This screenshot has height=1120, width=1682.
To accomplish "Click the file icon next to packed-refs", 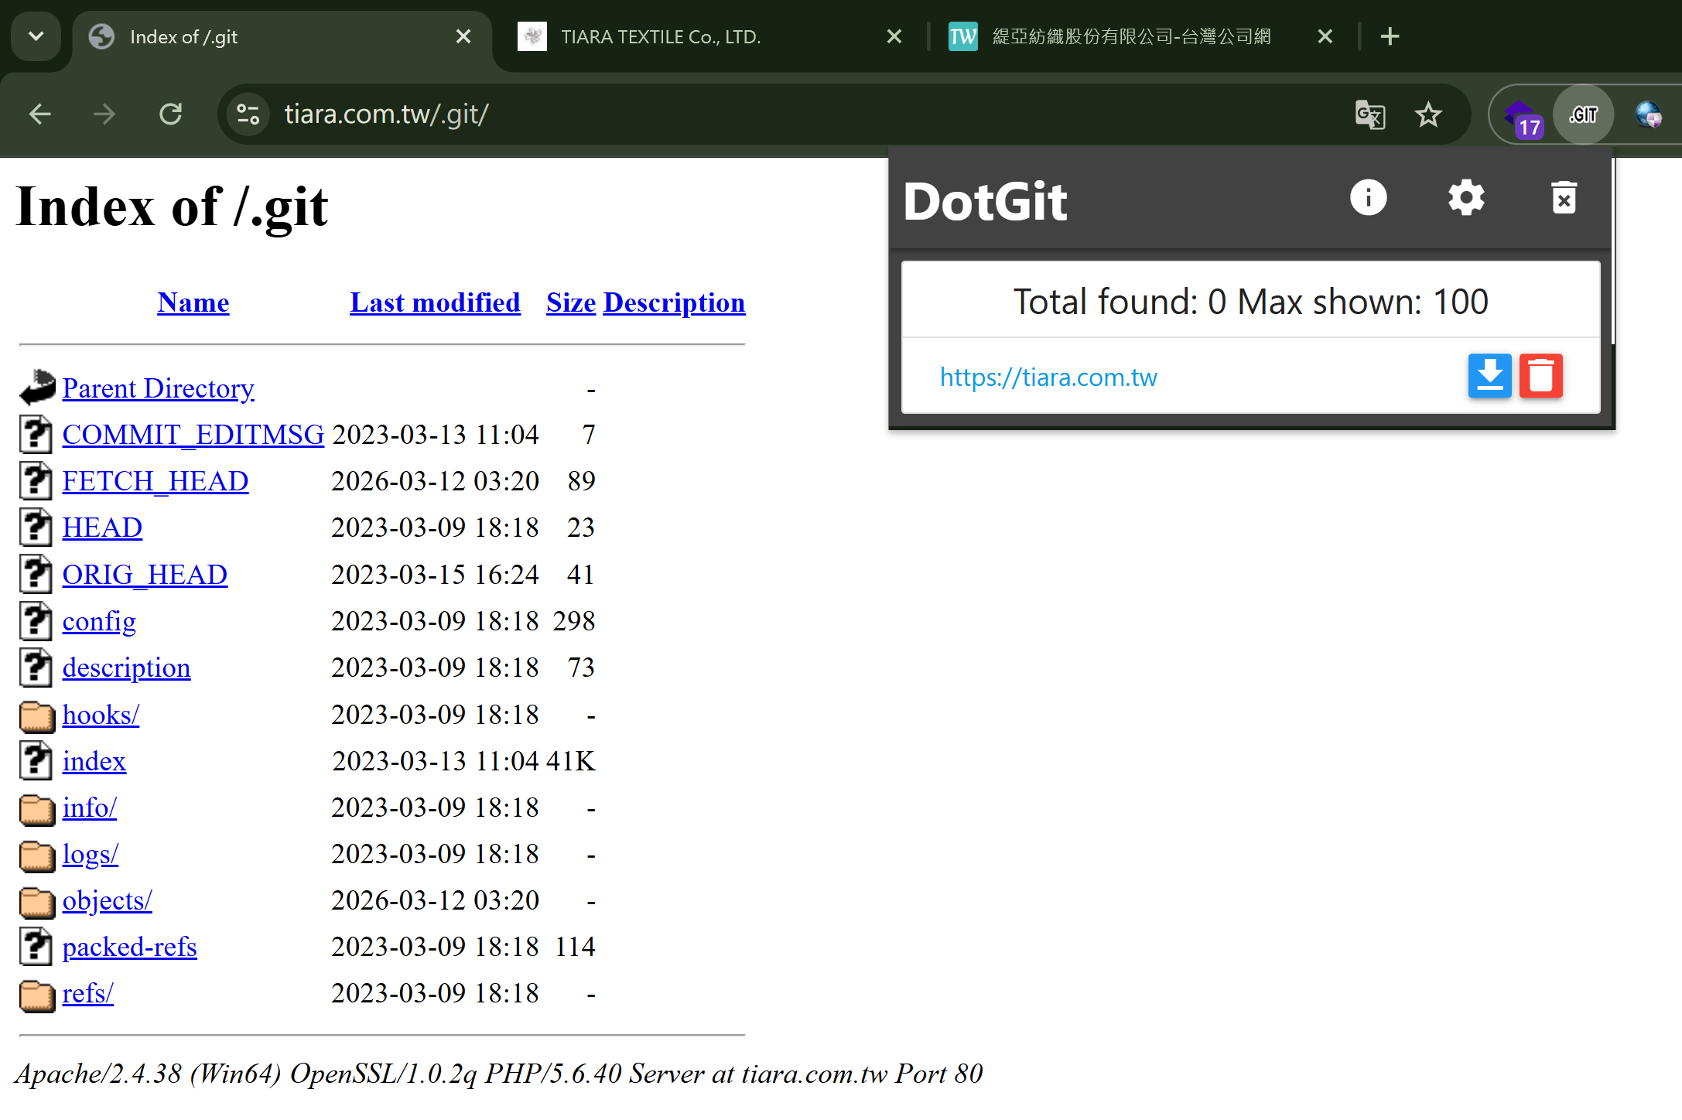I will pyautogui.click(x=36, y=947).
